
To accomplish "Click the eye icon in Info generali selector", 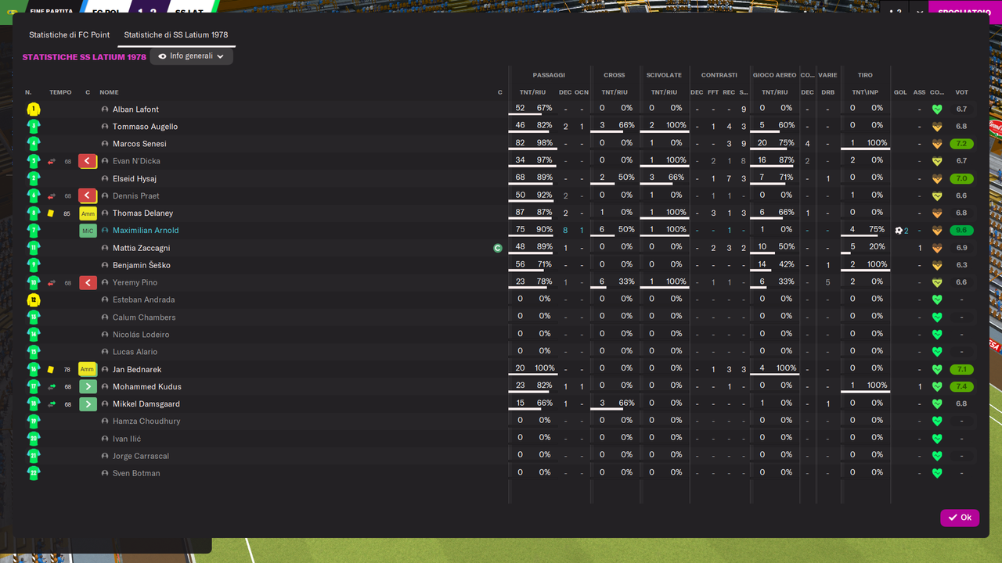I will (162, 56).
